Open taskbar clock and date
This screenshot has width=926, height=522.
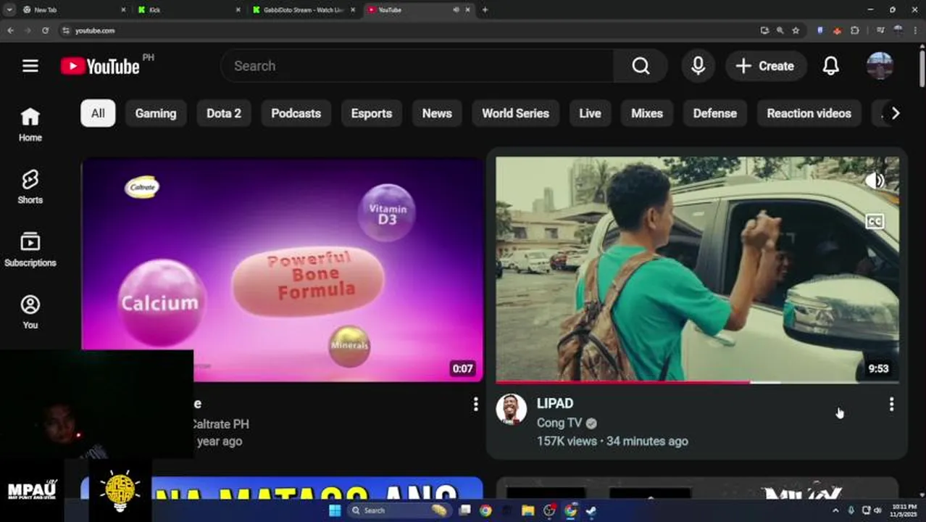point(905,510)
